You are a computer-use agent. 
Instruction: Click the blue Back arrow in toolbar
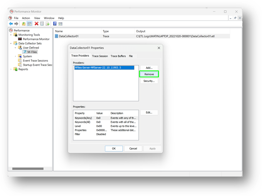tap(11, 24)
